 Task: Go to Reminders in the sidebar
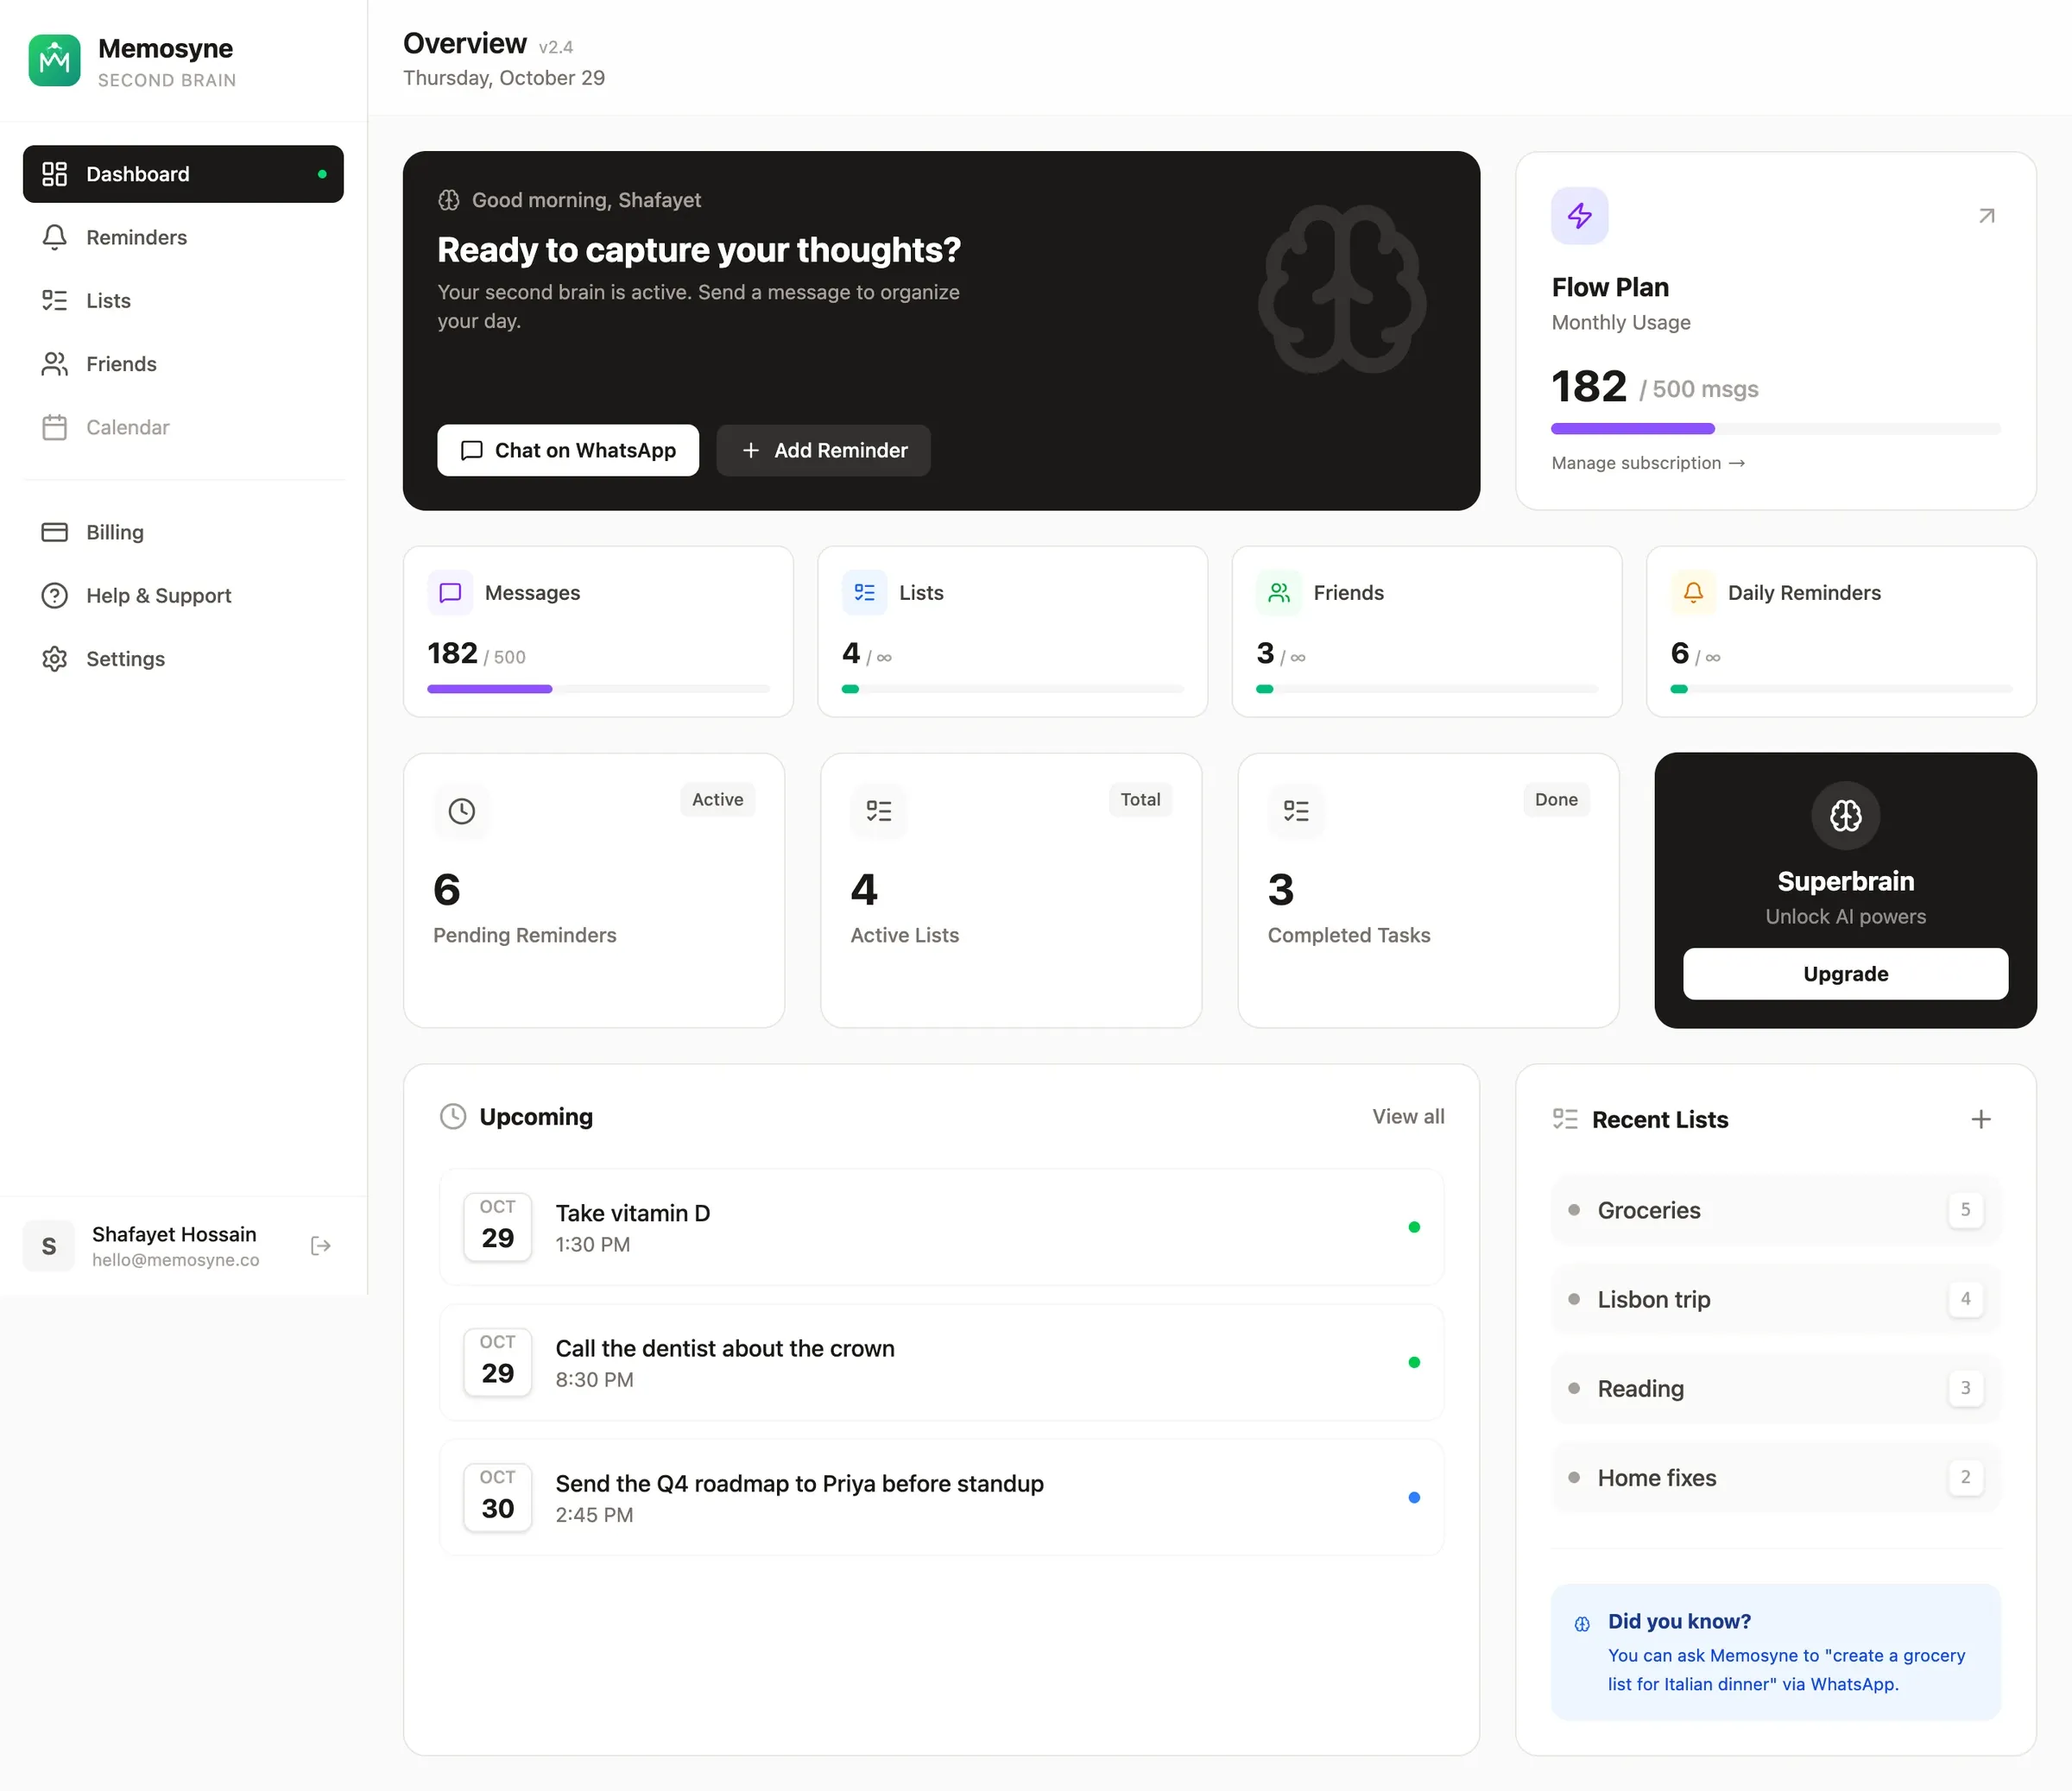click(x=183, y=237)
